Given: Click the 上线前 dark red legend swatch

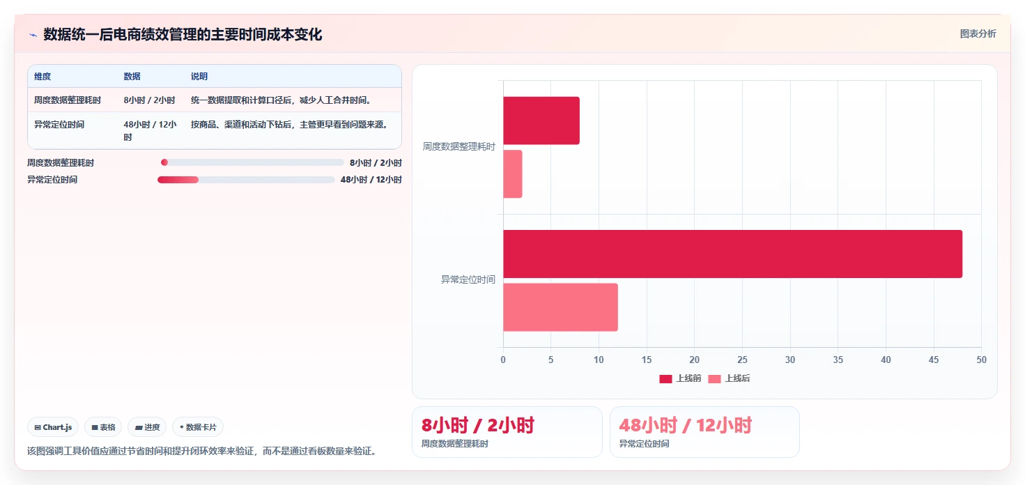Looking at the screenshot, I should (x=665, y=378).
